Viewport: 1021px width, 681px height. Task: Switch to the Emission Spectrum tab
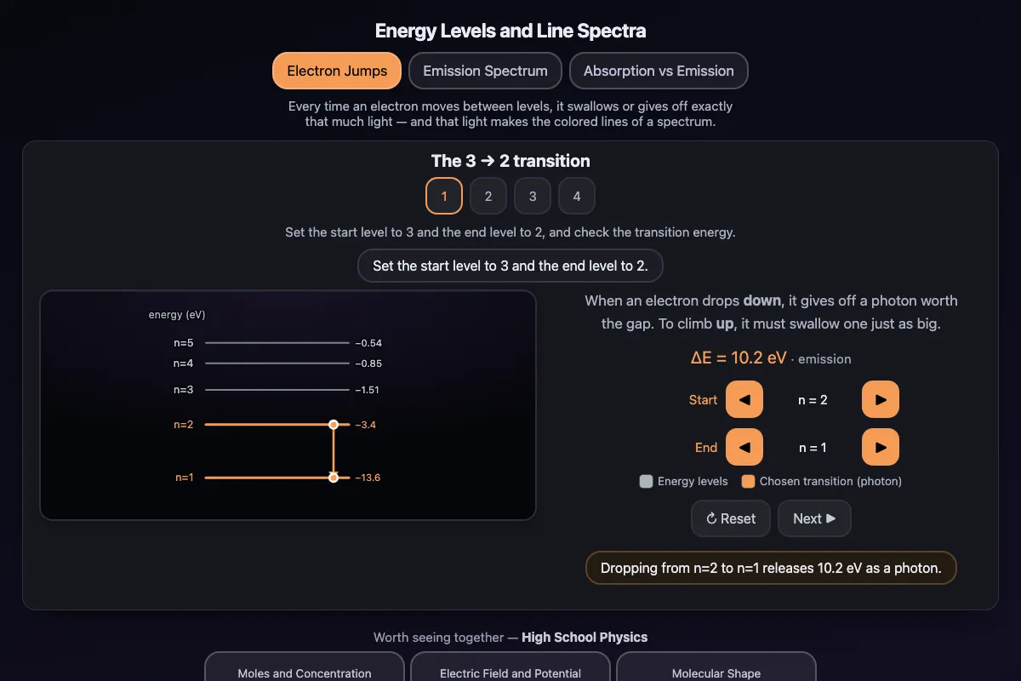coord(485,71)
